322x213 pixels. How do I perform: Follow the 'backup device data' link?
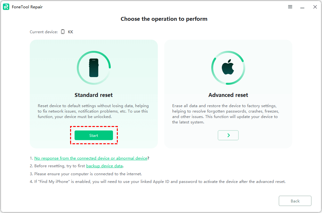tap(104, 166)
